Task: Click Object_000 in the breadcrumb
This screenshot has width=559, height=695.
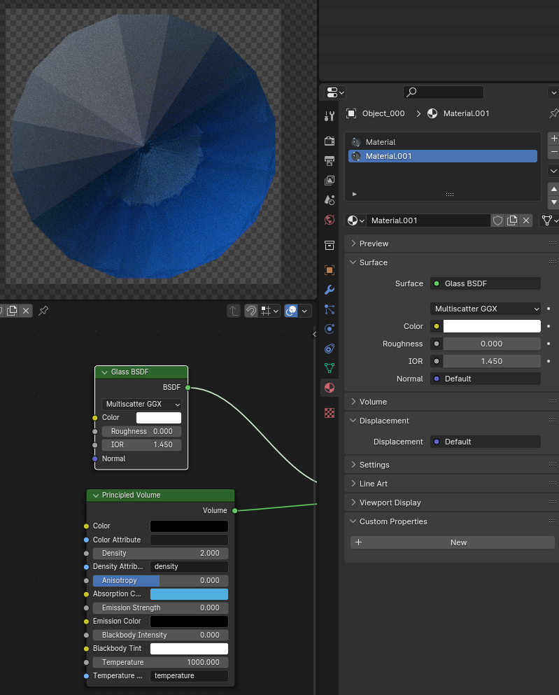Action: (x=383, y=113)
